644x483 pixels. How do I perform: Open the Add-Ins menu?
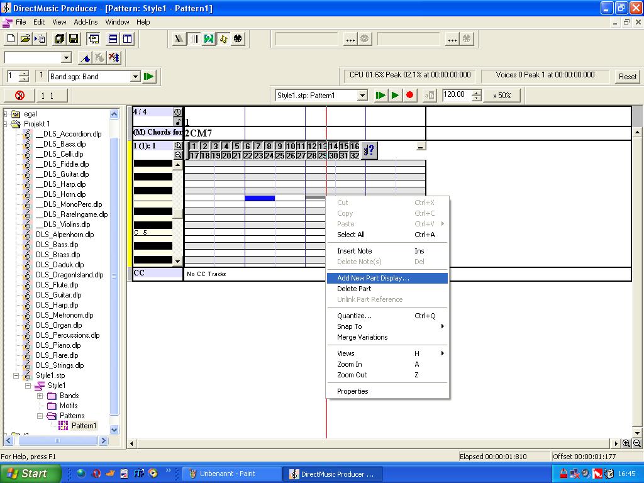86,22
